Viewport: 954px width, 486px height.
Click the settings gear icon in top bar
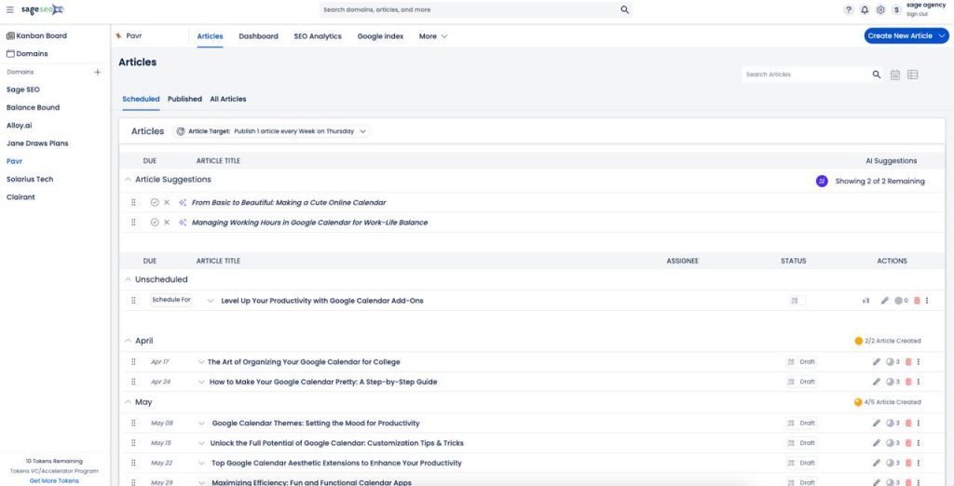[x=880, y=10]
